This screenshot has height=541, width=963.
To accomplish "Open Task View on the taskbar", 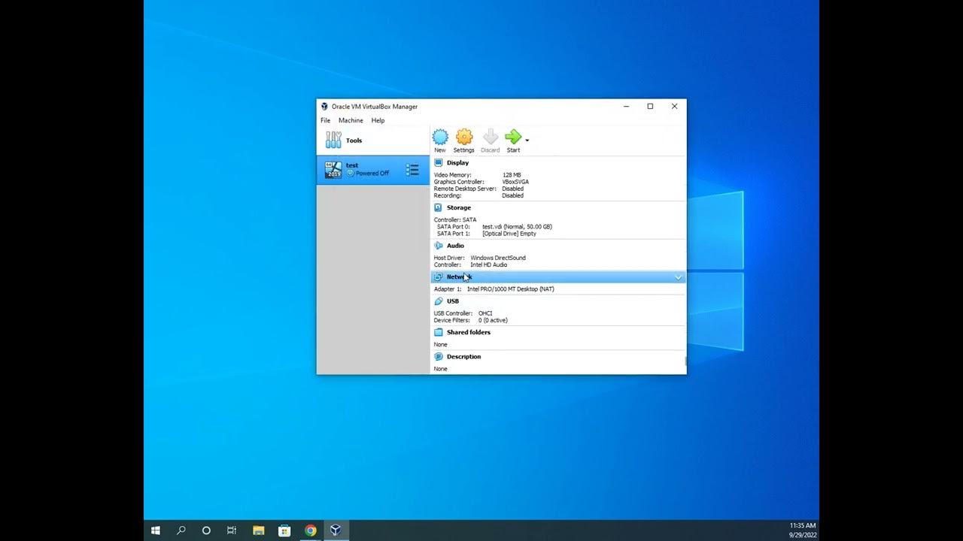I will coord(232,530).
